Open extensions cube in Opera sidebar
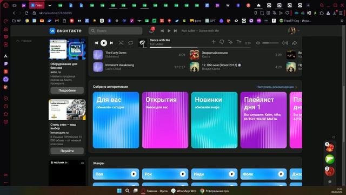This screenshot has width=346, height=195. (x=6, y=114)
